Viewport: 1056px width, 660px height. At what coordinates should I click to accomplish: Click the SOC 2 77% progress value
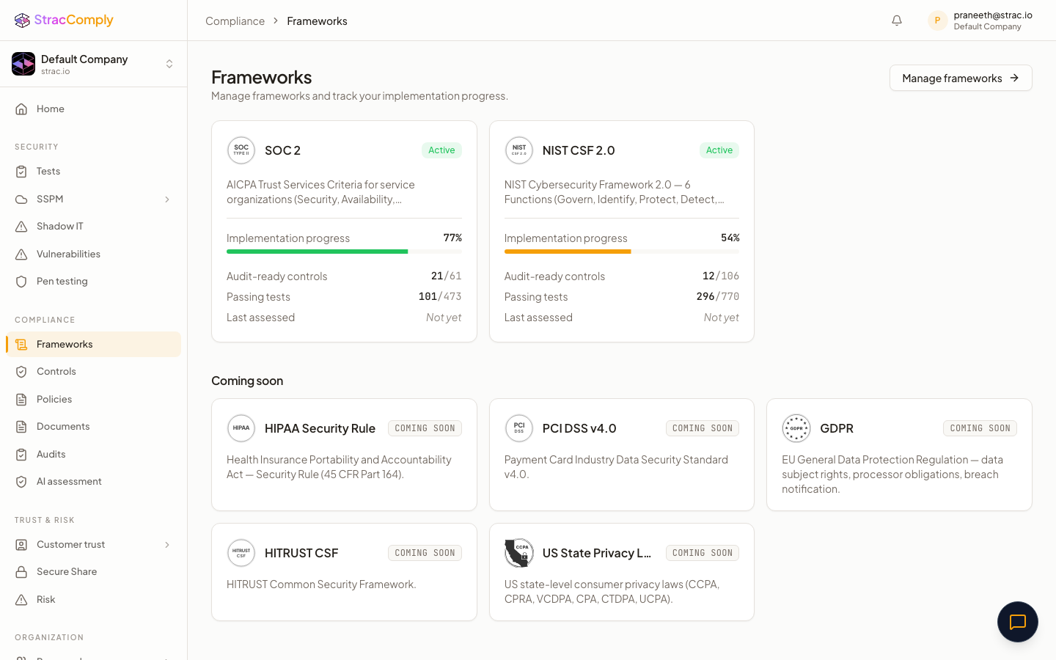(x=452, y=238)
